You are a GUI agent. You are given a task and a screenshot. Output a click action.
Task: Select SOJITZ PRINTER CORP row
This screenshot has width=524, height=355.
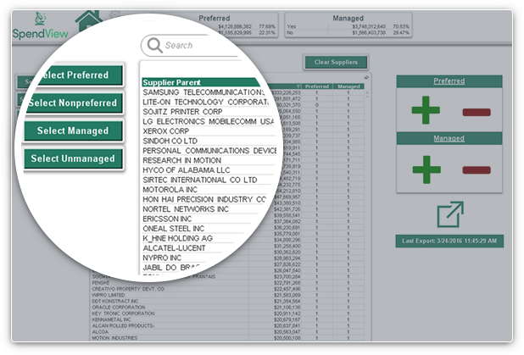182,112
